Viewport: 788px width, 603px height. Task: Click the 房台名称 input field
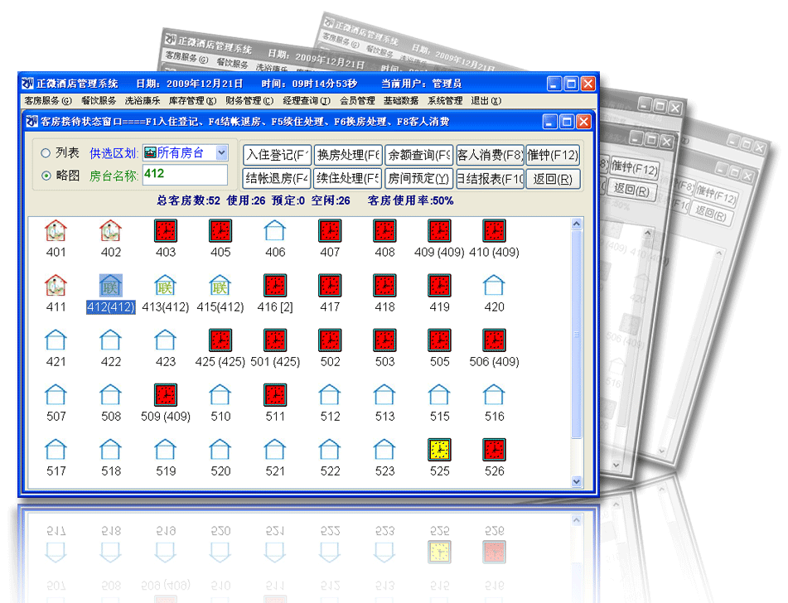click(x=184, y=175)
